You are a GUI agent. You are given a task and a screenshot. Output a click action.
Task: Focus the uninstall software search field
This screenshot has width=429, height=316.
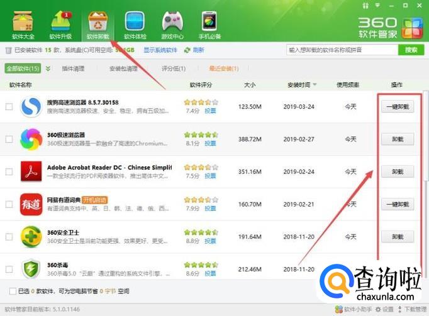point(342,50)
